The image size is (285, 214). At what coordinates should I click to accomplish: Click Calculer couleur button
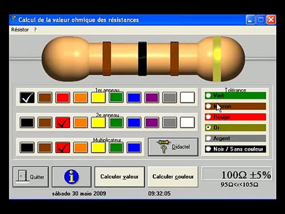(173, 177)
